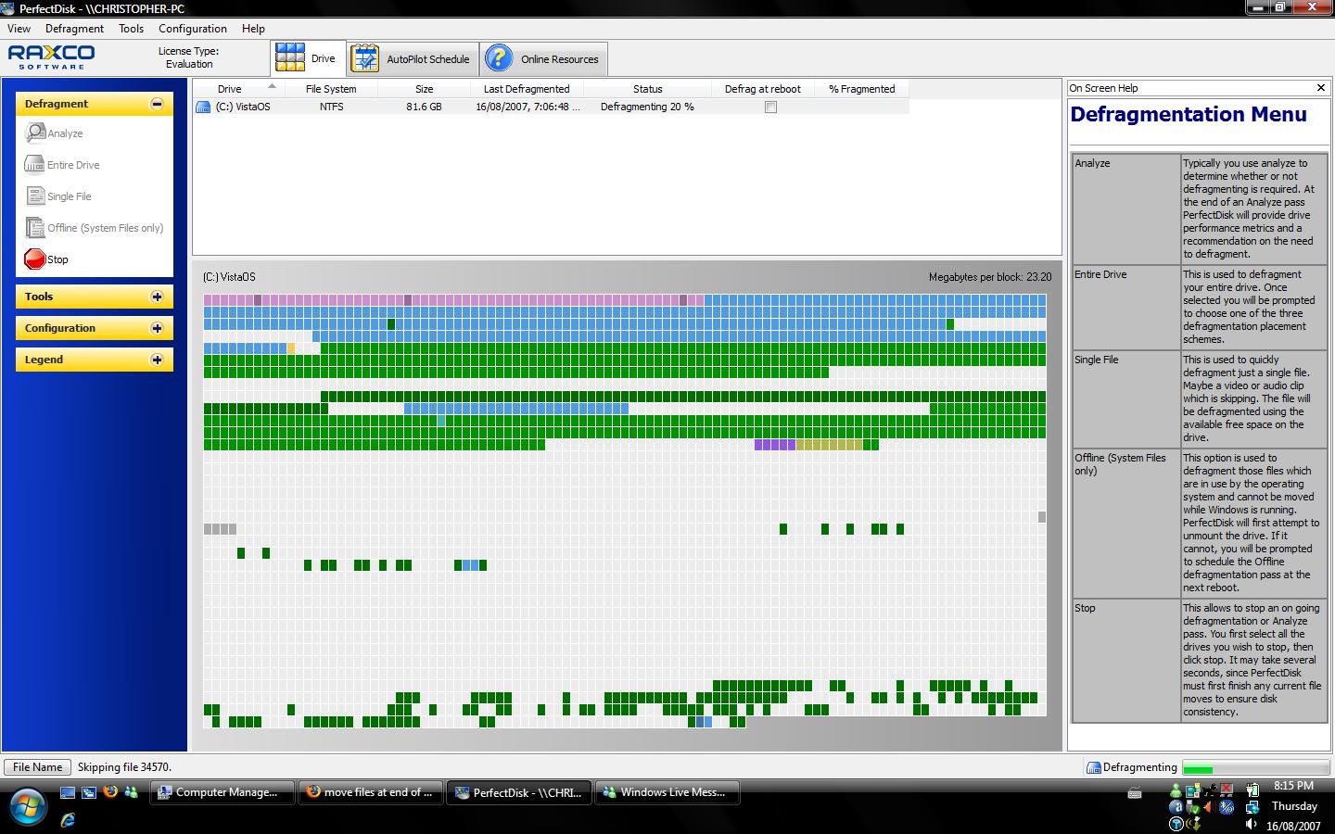Image resolution: width=1335 pixels, height=834 pixels.
Task: Click the keyboard icon in the taskbar
Action: (1135, 793)
